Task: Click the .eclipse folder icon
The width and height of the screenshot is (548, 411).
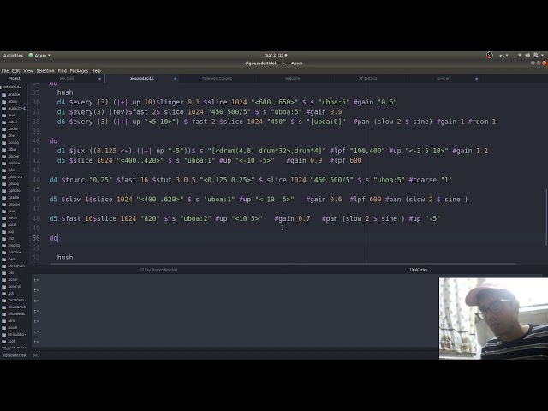Action: 3,163
